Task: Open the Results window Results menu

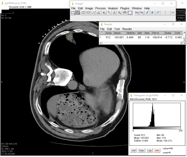Action: pos(127,29)
